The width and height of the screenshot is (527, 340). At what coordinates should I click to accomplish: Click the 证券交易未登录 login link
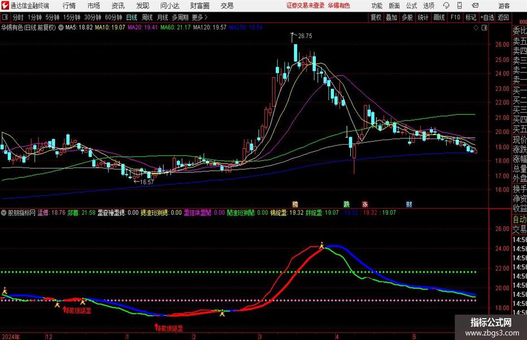pyautogui.click(x=306, y=6)
